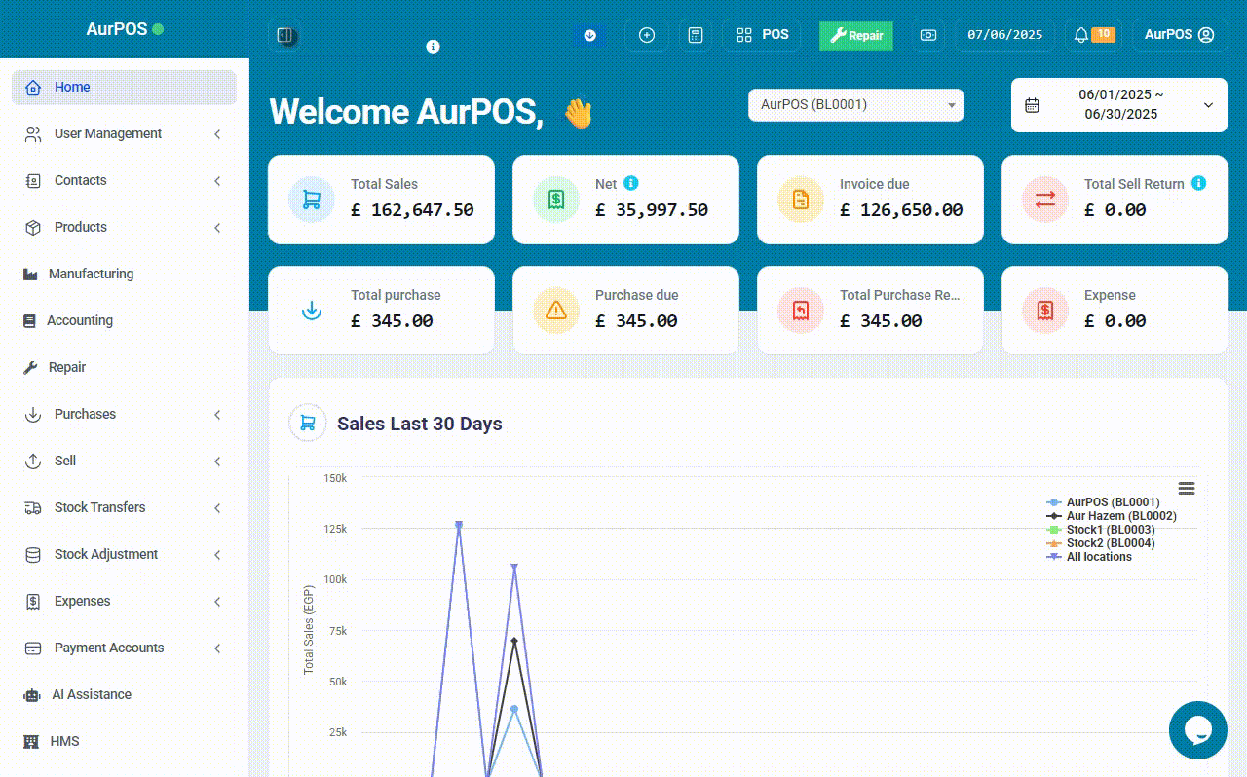The image size is (1247, 777).
Task: Click the Expenses receipt icon in sidebar
Action: (33, 601)
